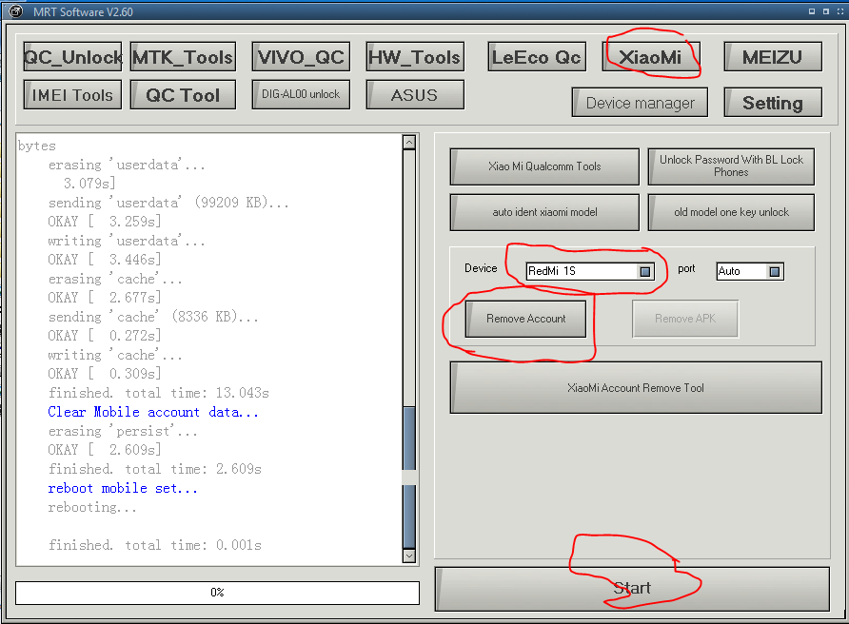
Task: Click the log scrollbar down arrow
Action: point(409,556)
